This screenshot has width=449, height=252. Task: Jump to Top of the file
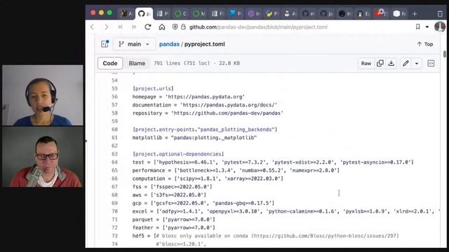pos(425,44)
